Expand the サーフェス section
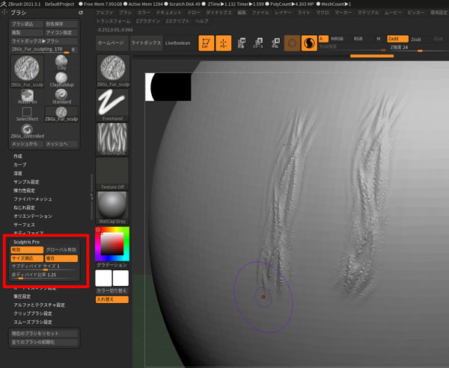The height and width of the screenshot is (368, 449). click(25, 225)
